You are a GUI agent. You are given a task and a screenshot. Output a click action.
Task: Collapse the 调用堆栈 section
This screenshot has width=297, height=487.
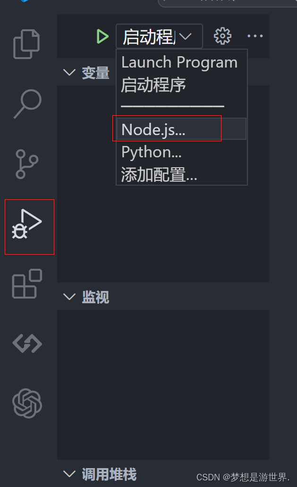pos(69,474)
